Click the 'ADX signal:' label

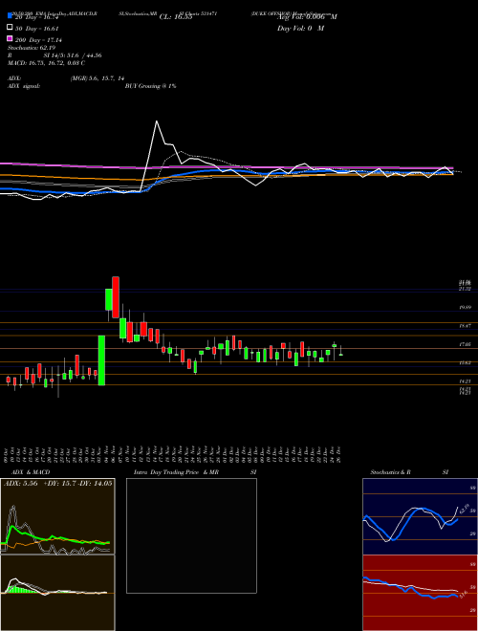[x=24, y=86]
